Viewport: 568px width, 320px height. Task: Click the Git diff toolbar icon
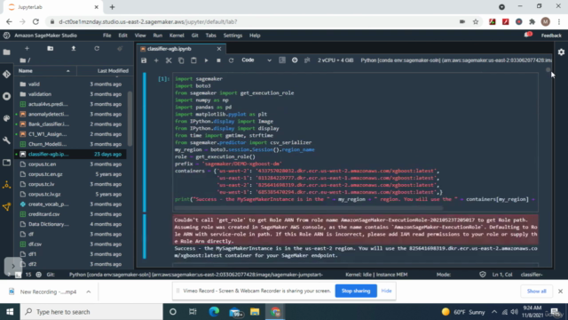tap(307, 60)
